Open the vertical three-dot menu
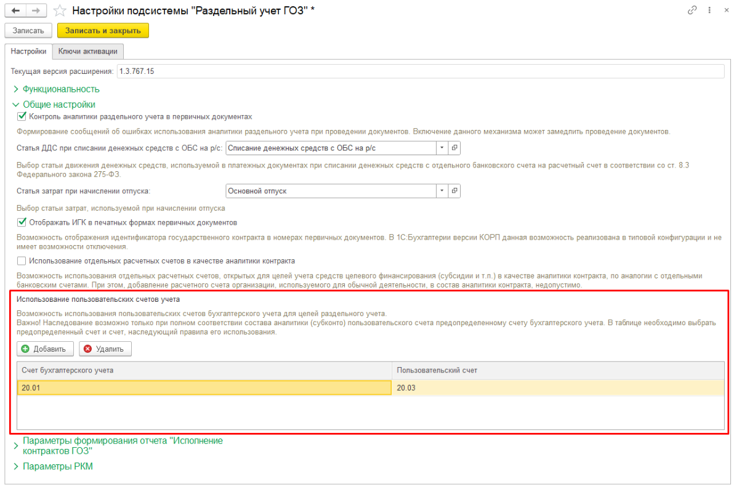 [709, 10]
